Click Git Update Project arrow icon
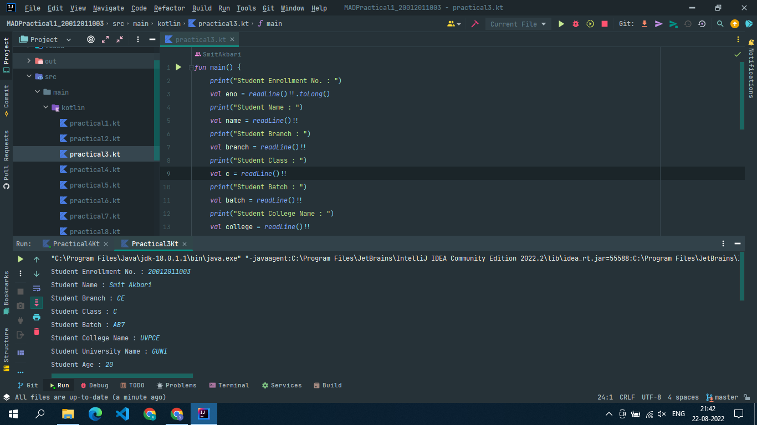 (644, 24)
